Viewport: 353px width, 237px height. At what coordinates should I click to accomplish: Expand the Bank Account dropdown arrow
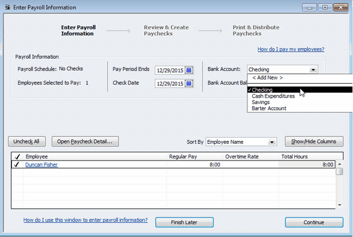pos(313,69)
